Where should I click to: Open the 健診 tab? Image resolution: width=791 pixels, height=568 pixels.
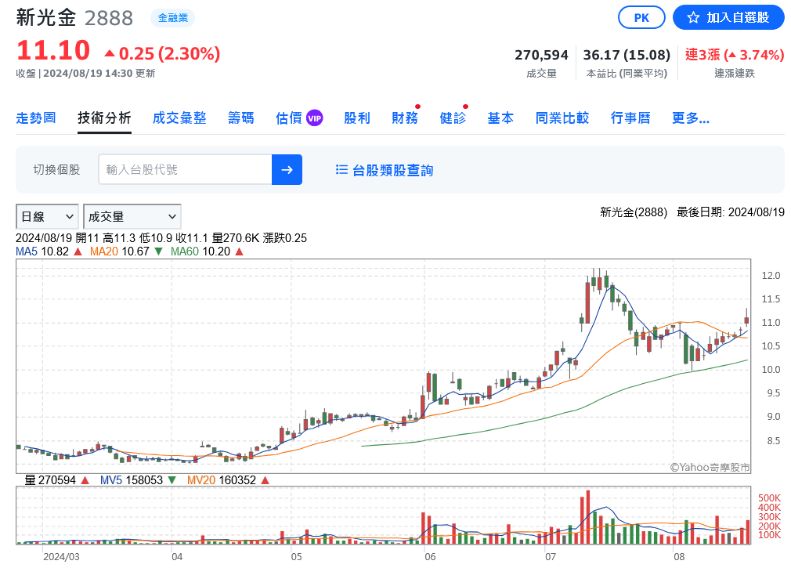453,118
